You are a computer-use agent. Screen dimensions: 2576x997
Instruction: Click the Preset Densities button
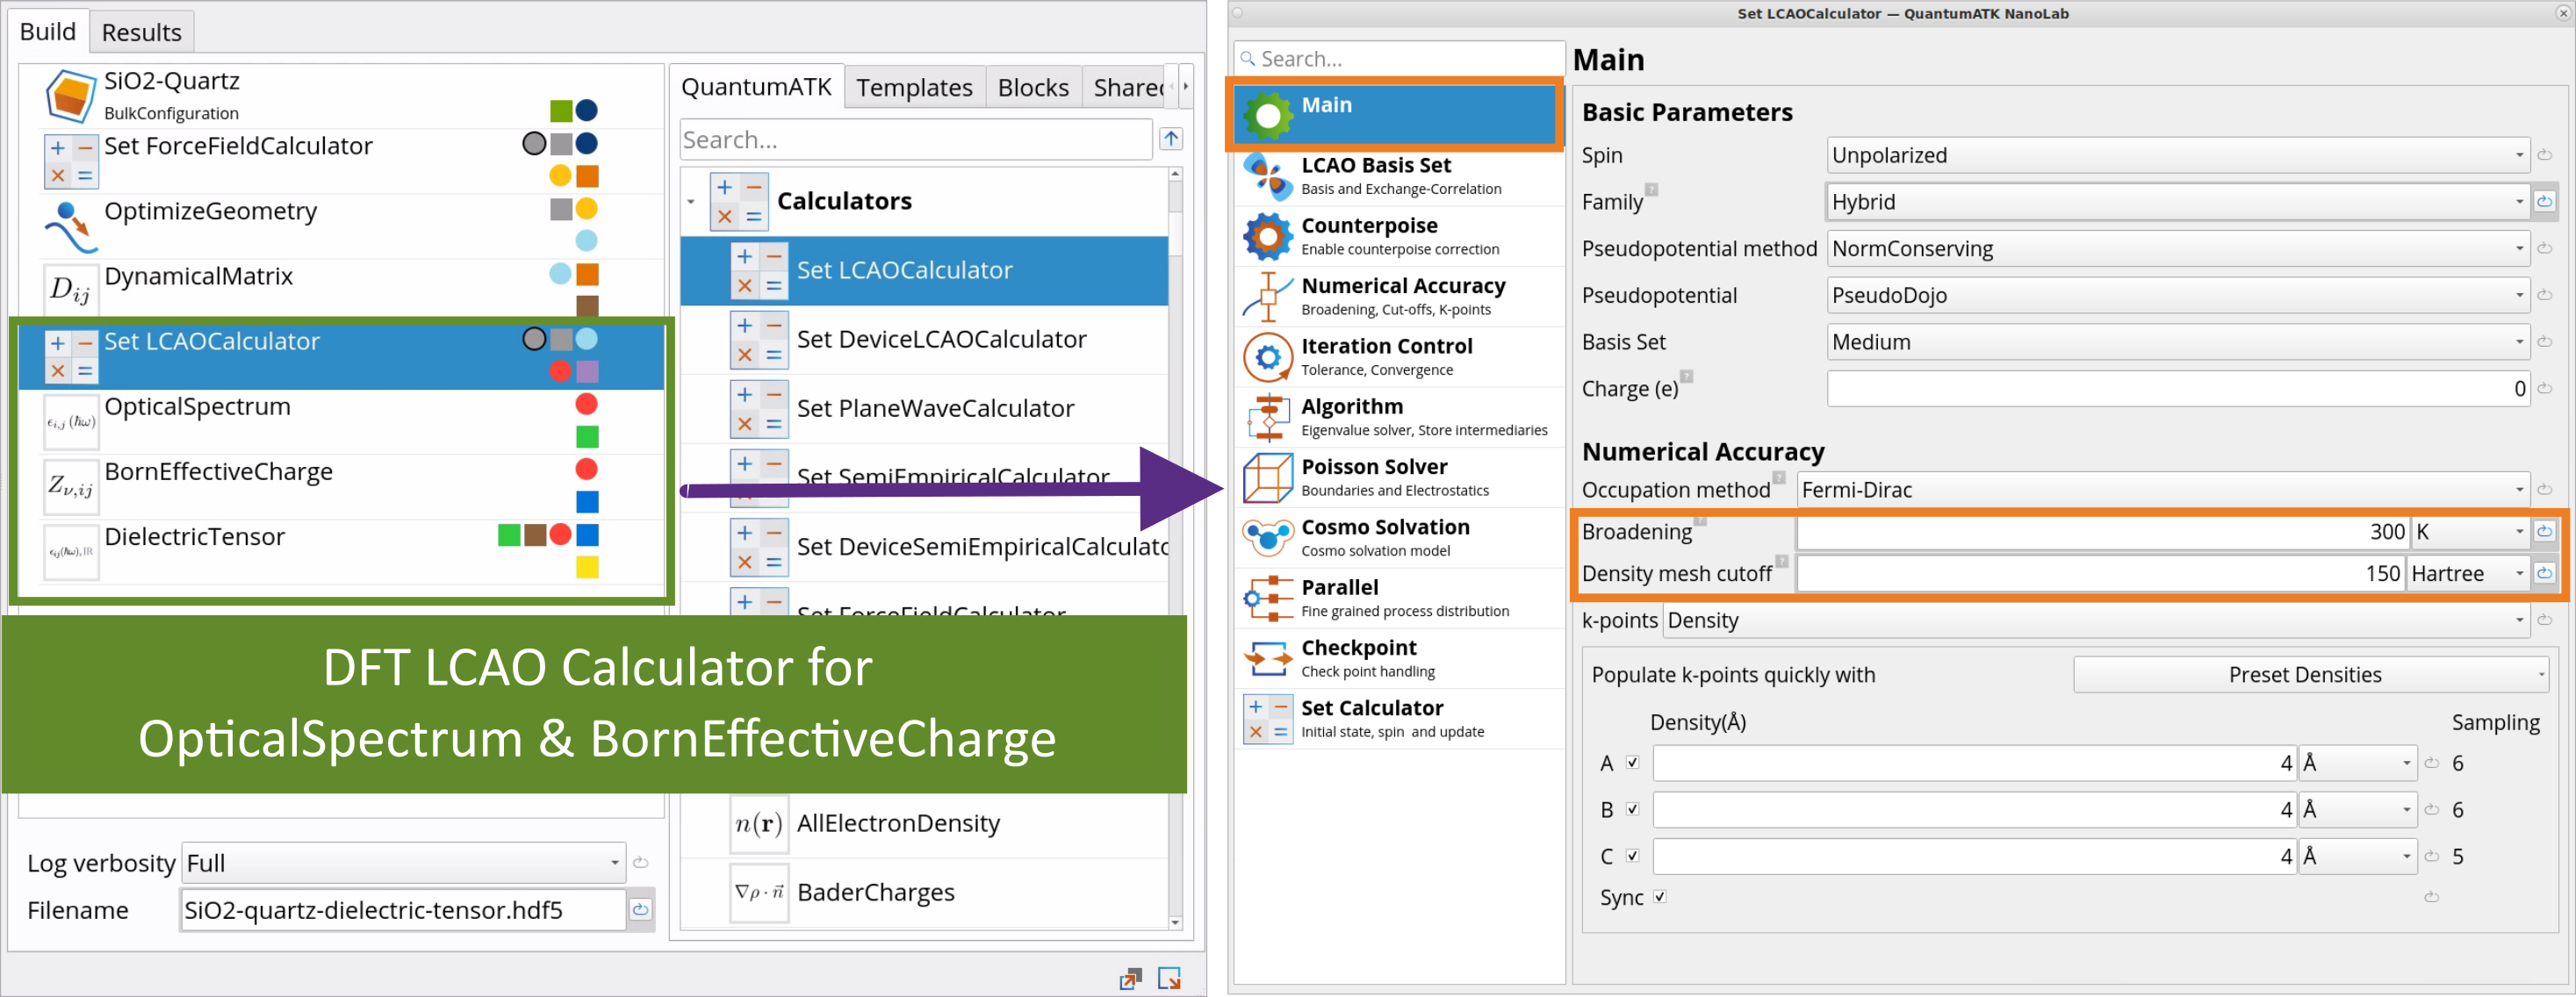[x=2310, y=674]
